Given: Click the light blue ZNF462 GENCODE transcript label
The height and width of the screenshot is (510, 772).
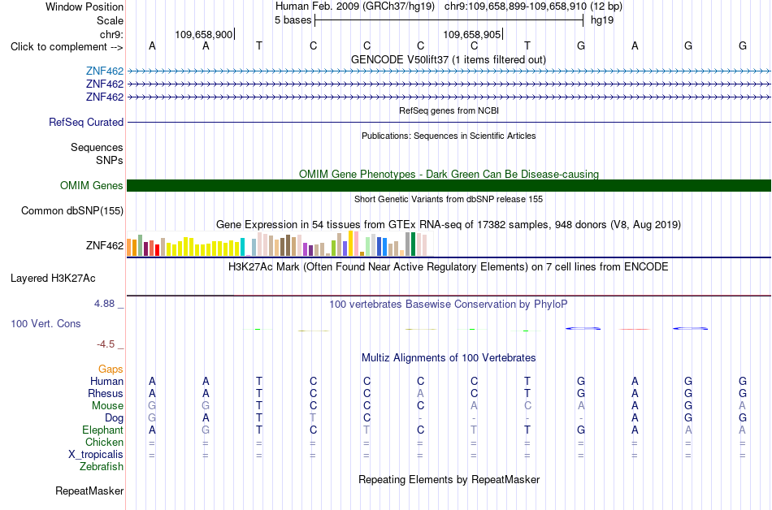Looking at the screenshot, I should (104, 71).
